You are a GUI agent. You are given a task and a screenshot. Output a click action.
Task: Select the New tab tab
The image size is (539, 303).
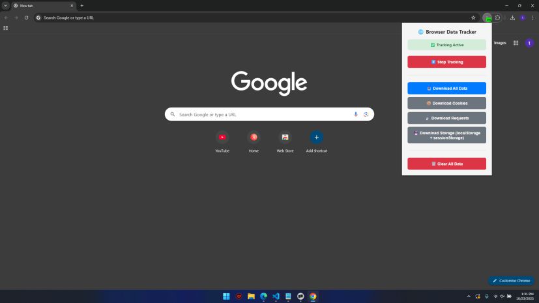[44, 6]
